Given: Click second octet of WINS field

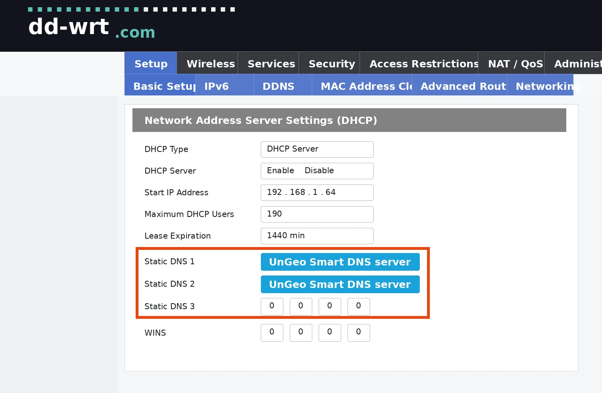Looking at the screenshot, I should pyautogui.click(x=301, y=333).
